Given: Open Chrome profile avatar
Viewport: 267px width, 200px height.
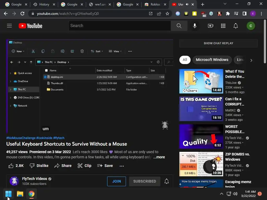Looking at the screenshot, I should coord(253,14).
